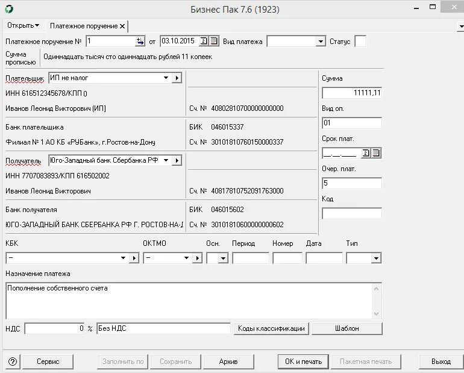This screenshot has height=373, width=464.
Task: Click the Сумма прописью amount text
Action: pos(128,57)
